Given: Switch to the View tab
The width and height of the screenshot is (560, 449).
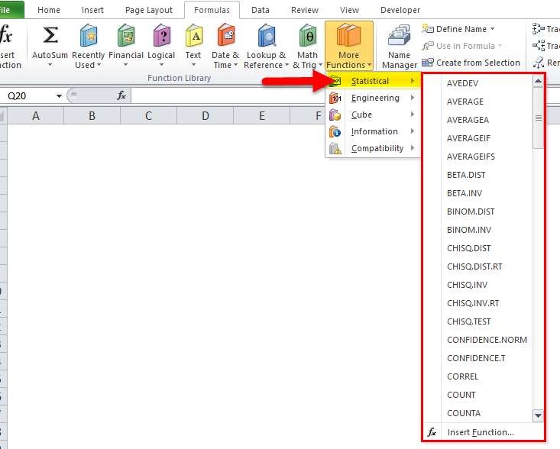Looking at the screenshot, I should coord(349,10).
